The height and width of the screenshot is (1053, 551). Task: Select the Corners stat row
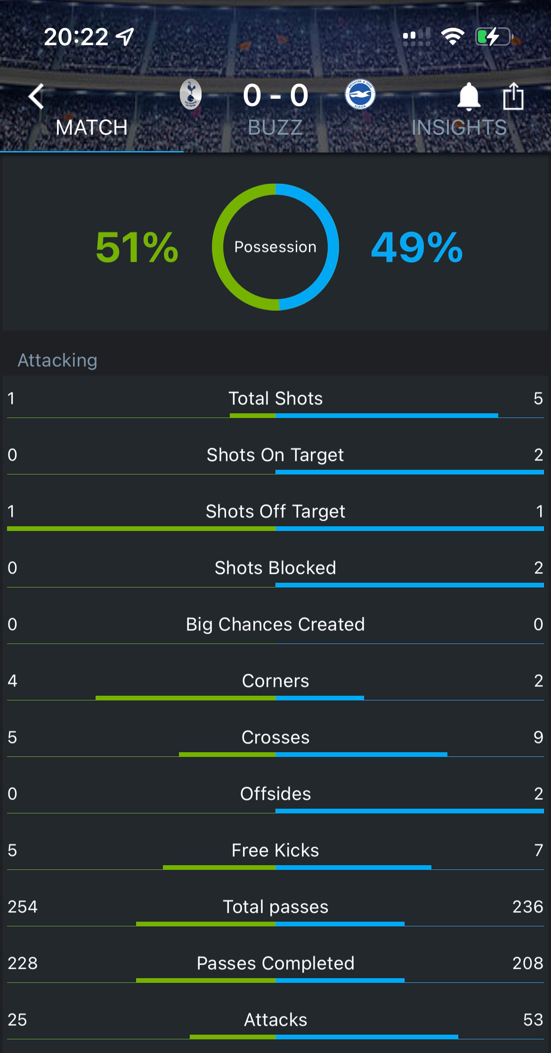tap(275, 682)
